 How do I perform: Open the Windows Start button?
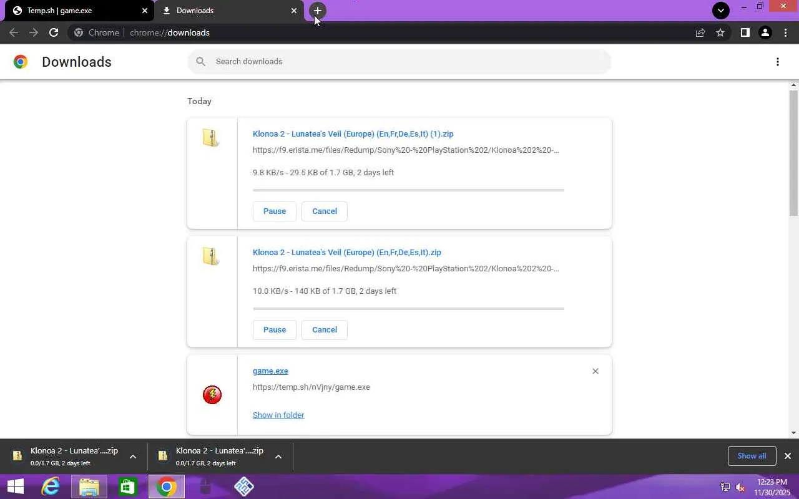tap(16, 487)
